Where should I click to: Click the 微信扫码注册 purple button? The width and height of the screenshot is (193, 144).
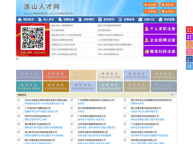[160, 51]
